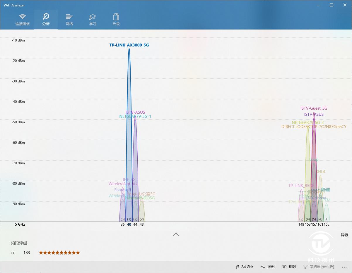Close the WiFi Analyzer window

point(345,5)
